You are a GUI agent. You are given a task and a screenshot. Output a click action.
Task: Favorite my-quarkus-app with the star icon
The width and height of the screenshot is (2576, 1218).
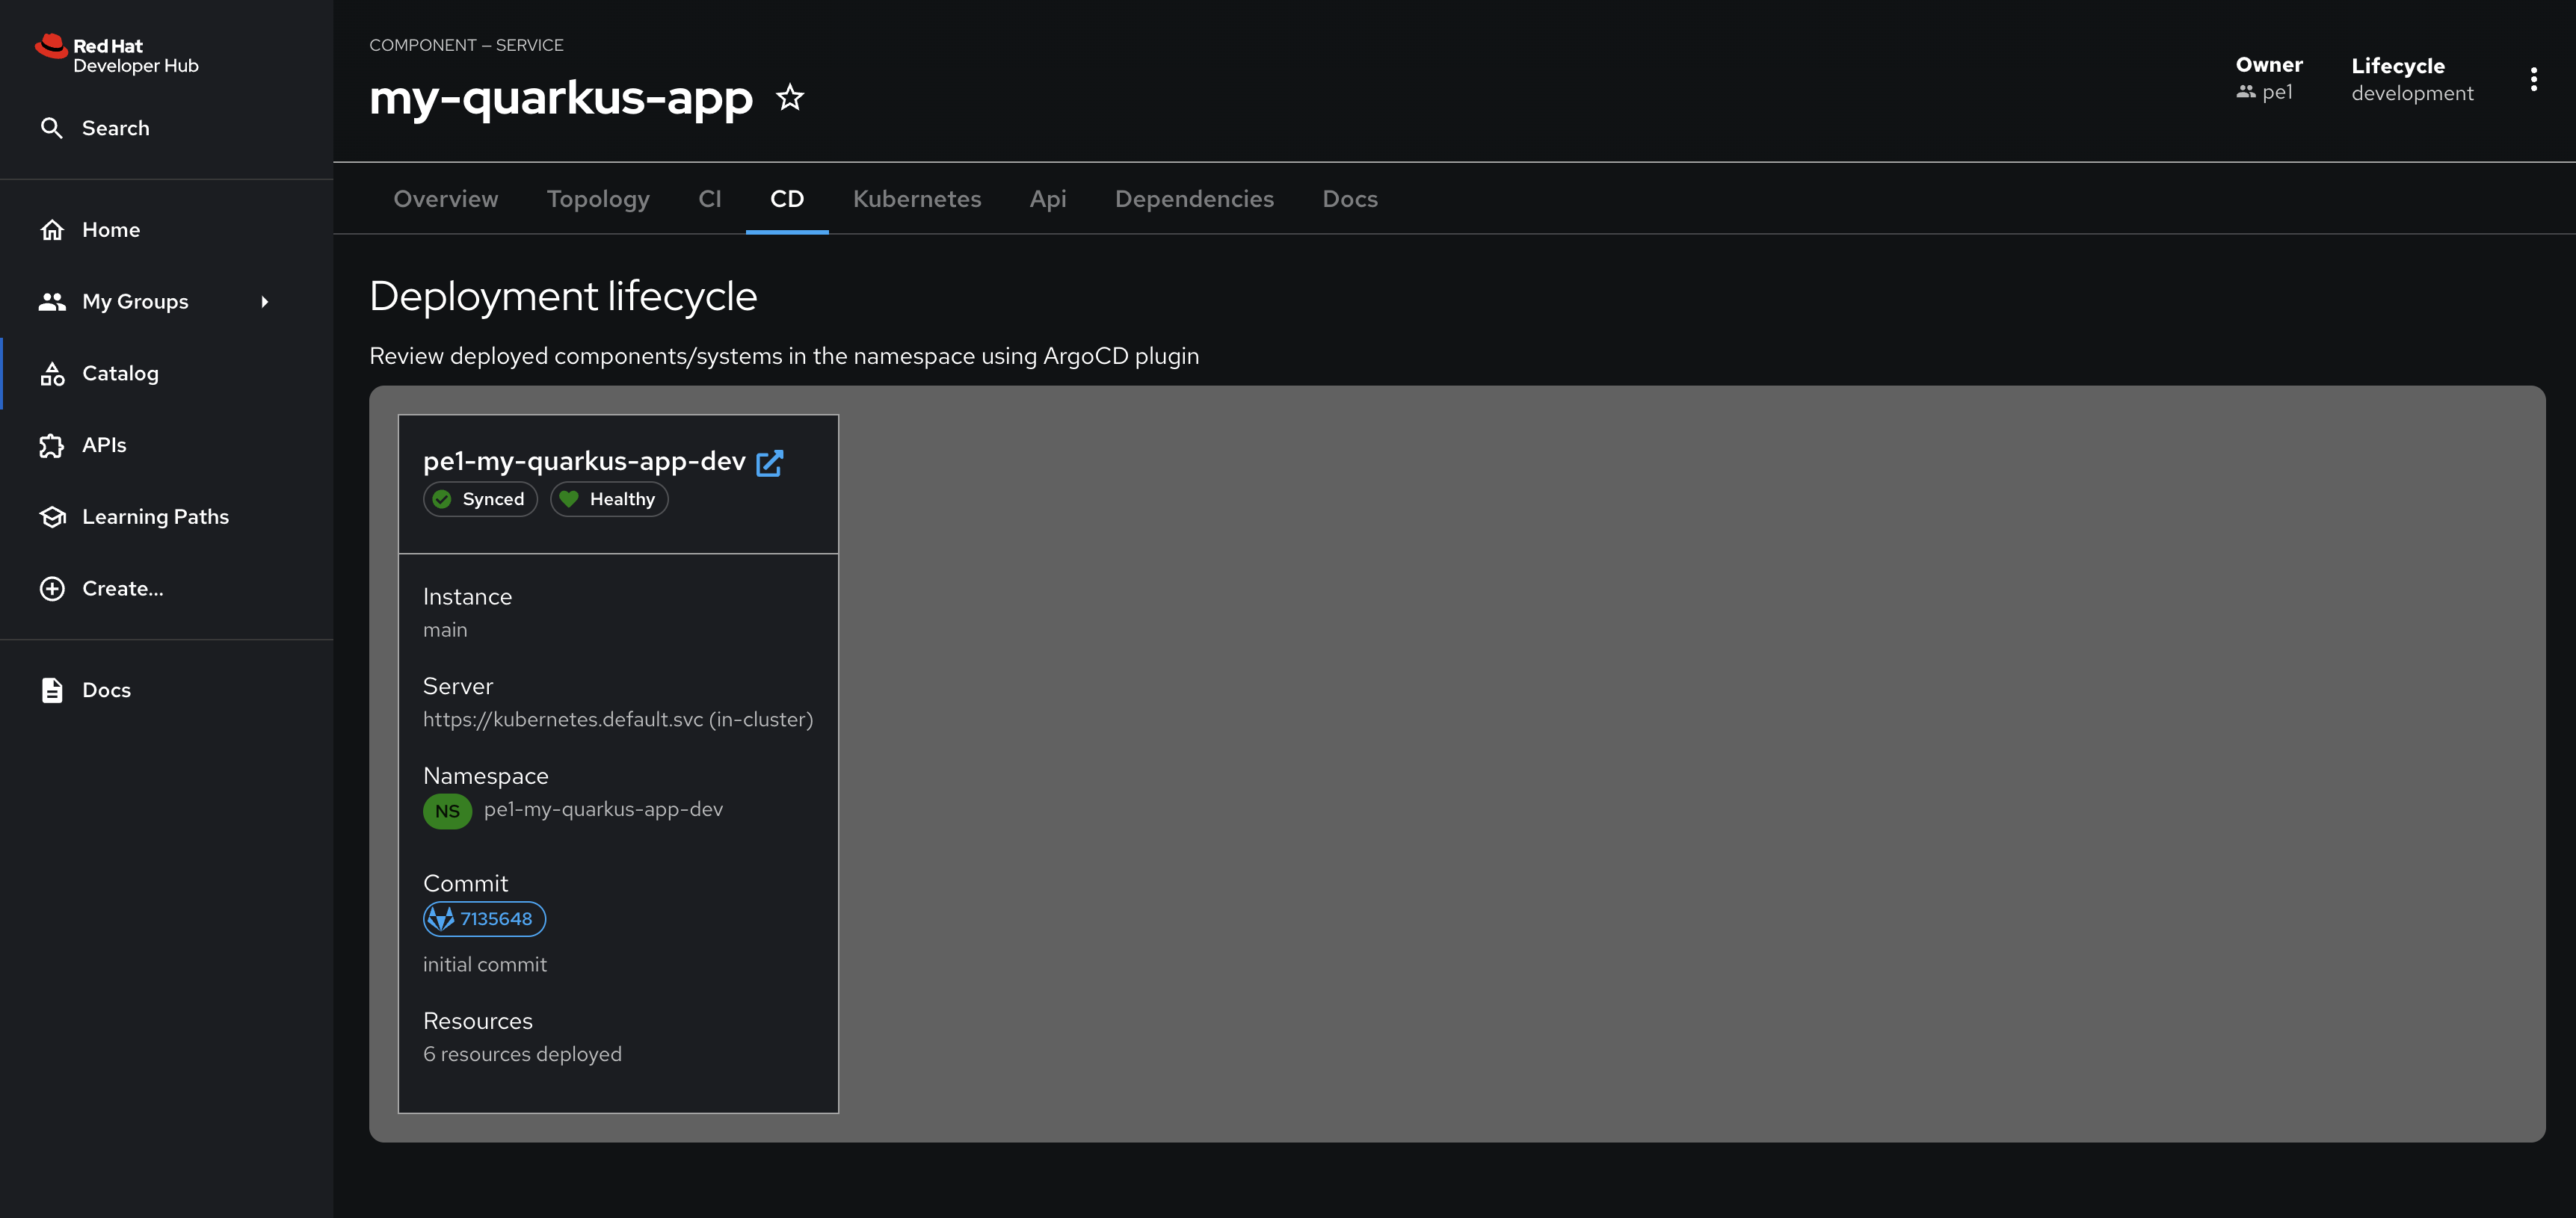coord(790,97)
